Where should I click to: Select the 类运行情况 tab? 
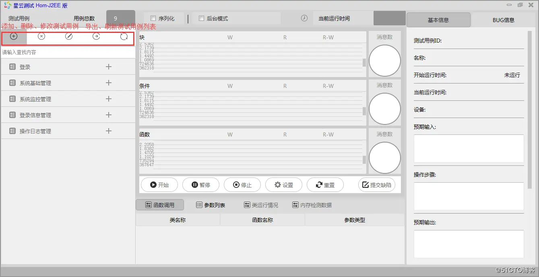[x=261, y=205]
